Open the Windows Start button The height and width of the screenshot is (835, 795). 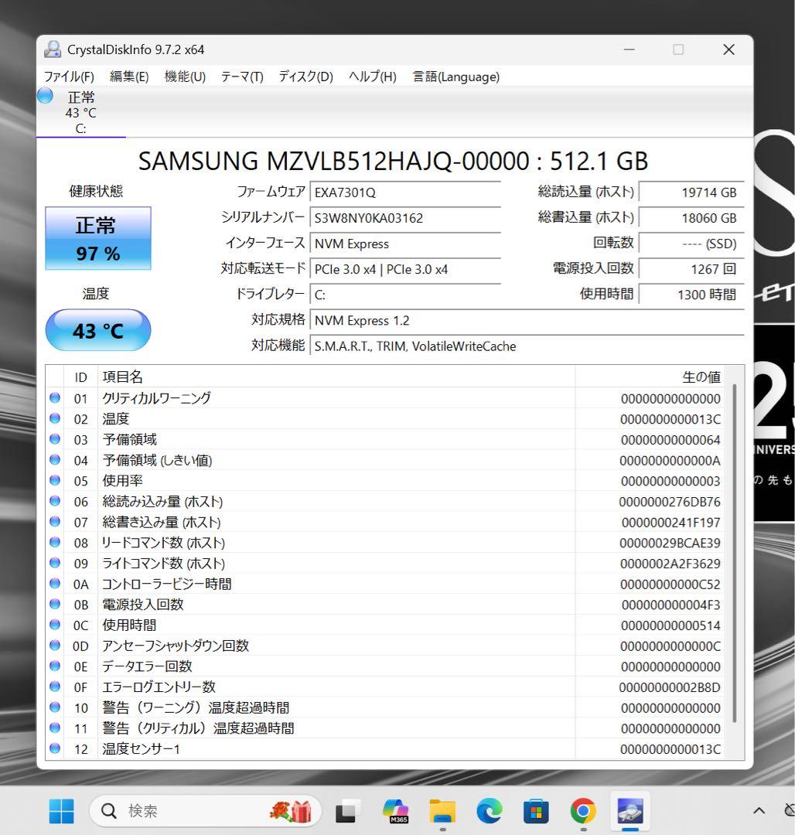click(x=61, y=811)
